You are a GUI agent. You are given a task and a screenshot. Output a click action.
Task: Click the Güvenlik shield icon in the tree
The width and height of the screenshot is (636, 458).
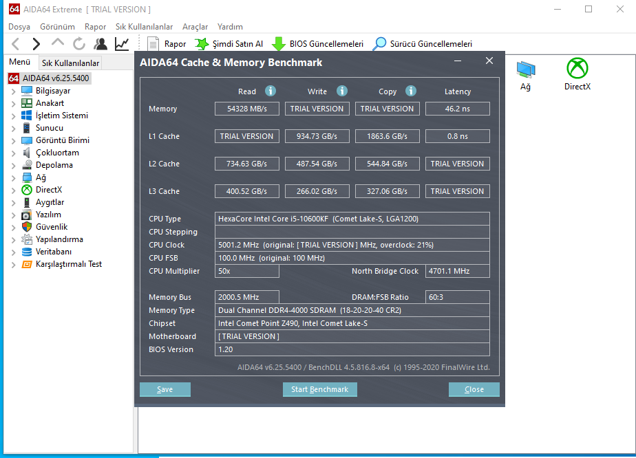click(x=27, y=227)
